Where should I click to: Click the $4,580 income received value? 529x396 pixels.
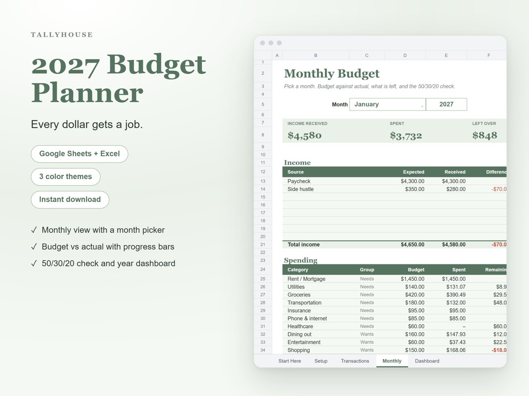[x=305, y=136]
